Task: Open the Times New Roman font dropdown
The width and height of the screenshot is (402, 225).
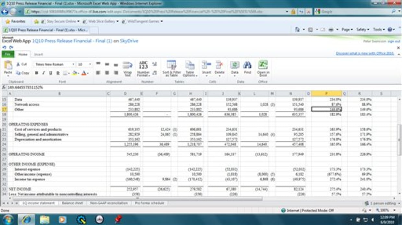Action: pos(73,64)
